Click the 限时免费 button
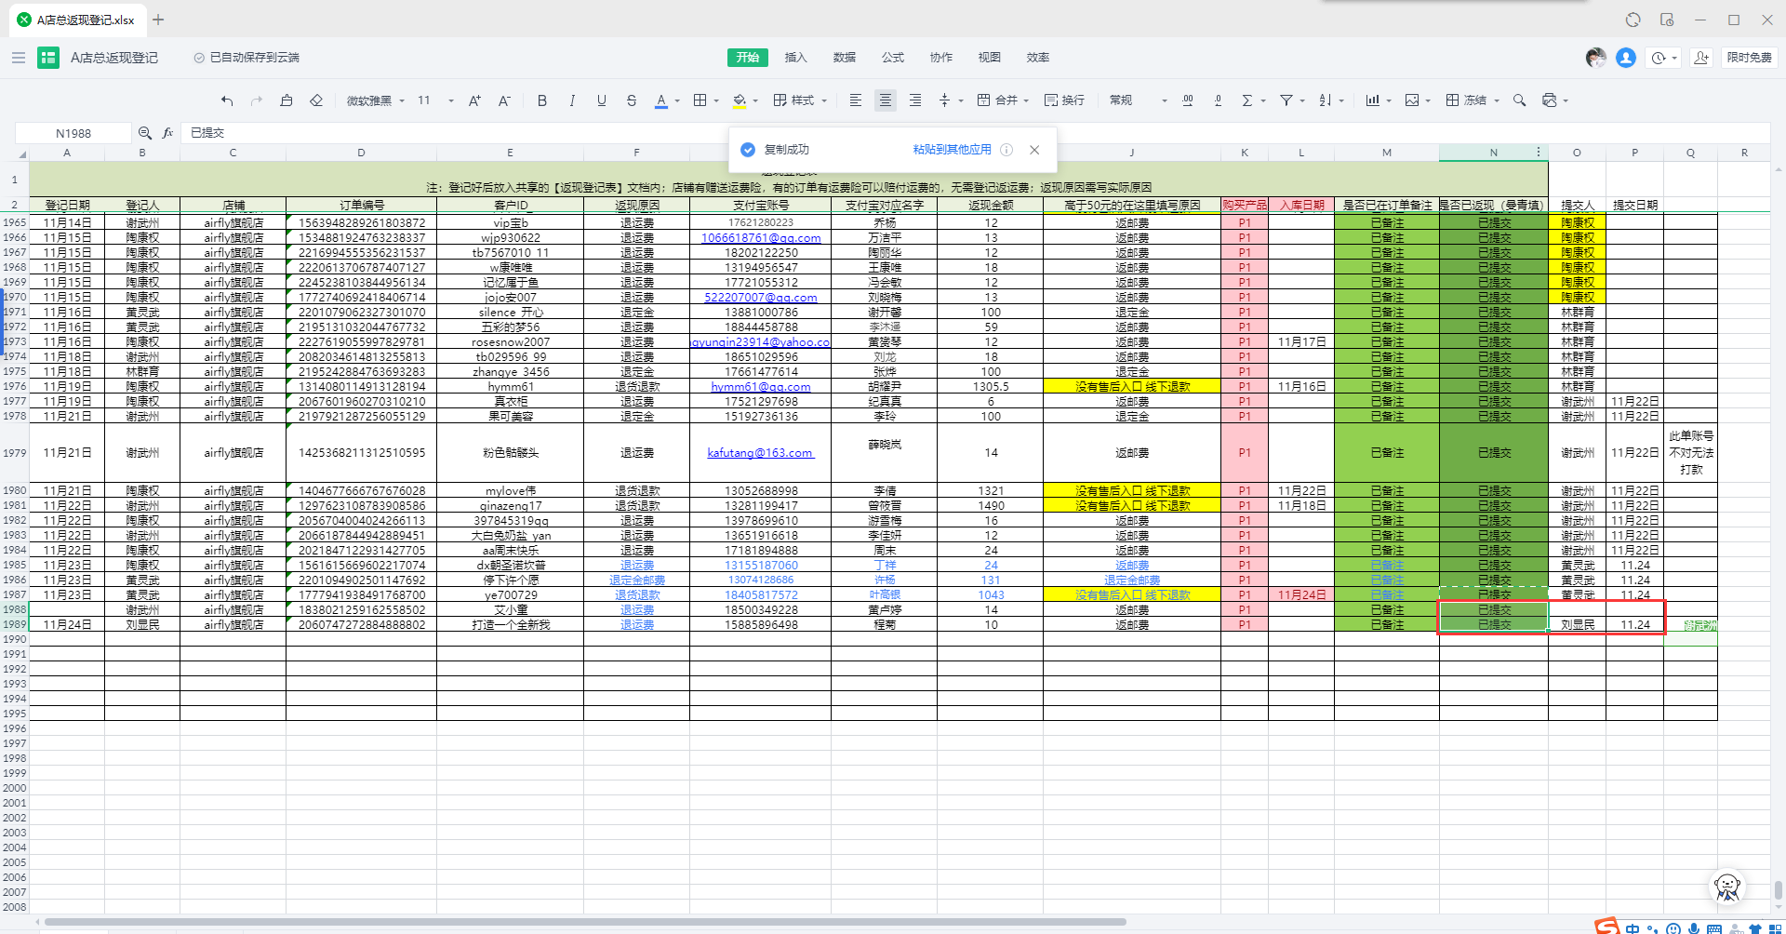The height and width of the screenshot is (934, 1786). [x=1749, y=58]
